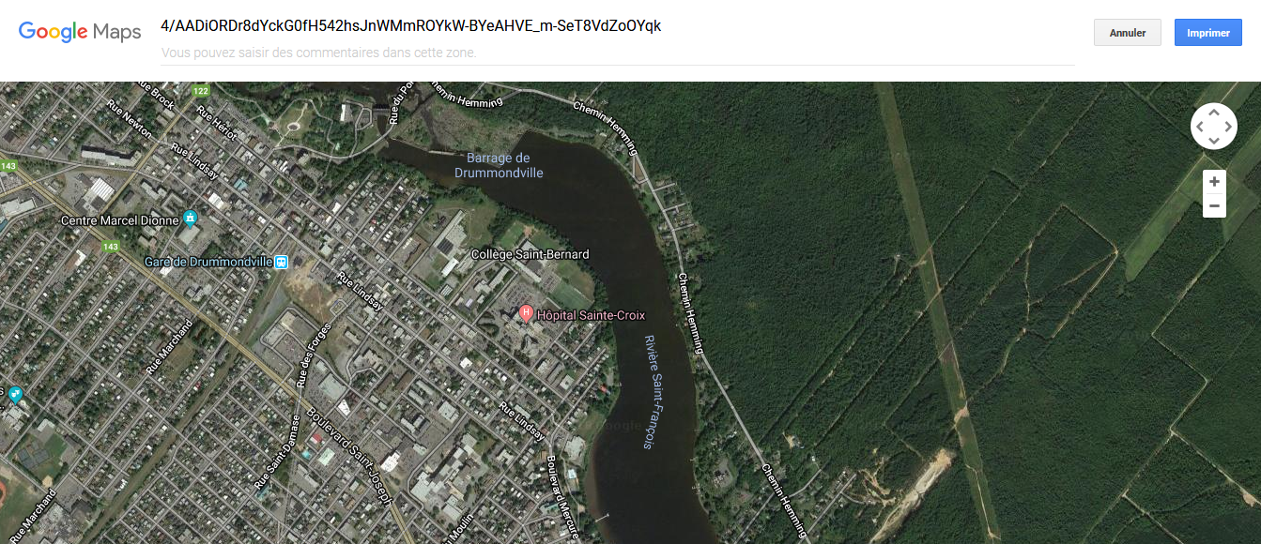Click the map title text at top

tap(411, 25)
